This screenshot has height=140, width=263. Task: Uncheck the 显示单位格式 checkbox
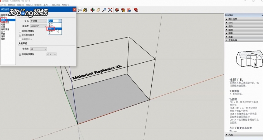click(x=20, y=35)
